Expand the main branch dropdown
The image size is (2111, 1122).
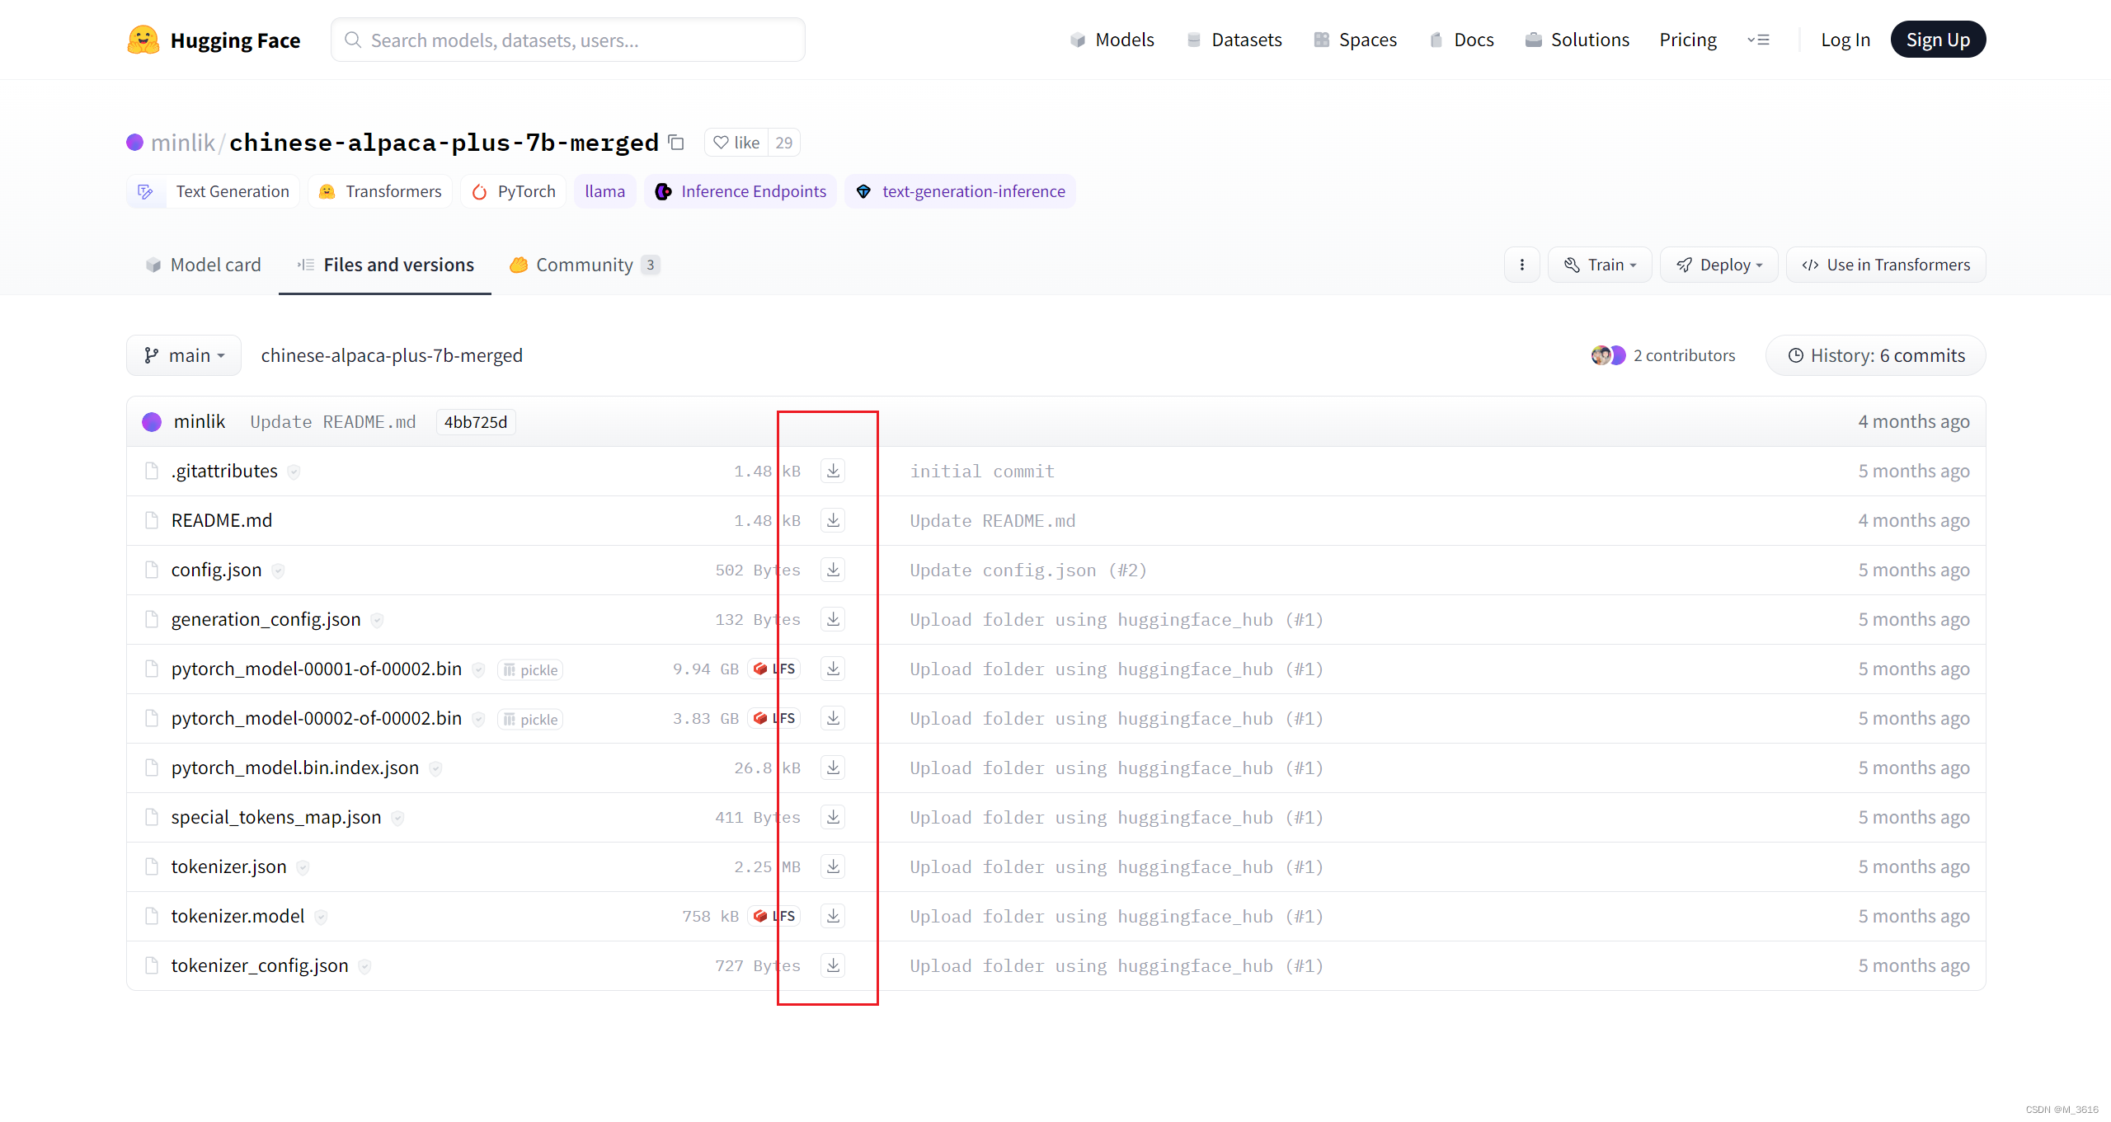pos(184,355)
